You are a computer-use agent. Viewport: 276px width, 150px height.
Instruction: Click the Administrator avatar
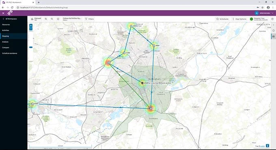point(257,13)
